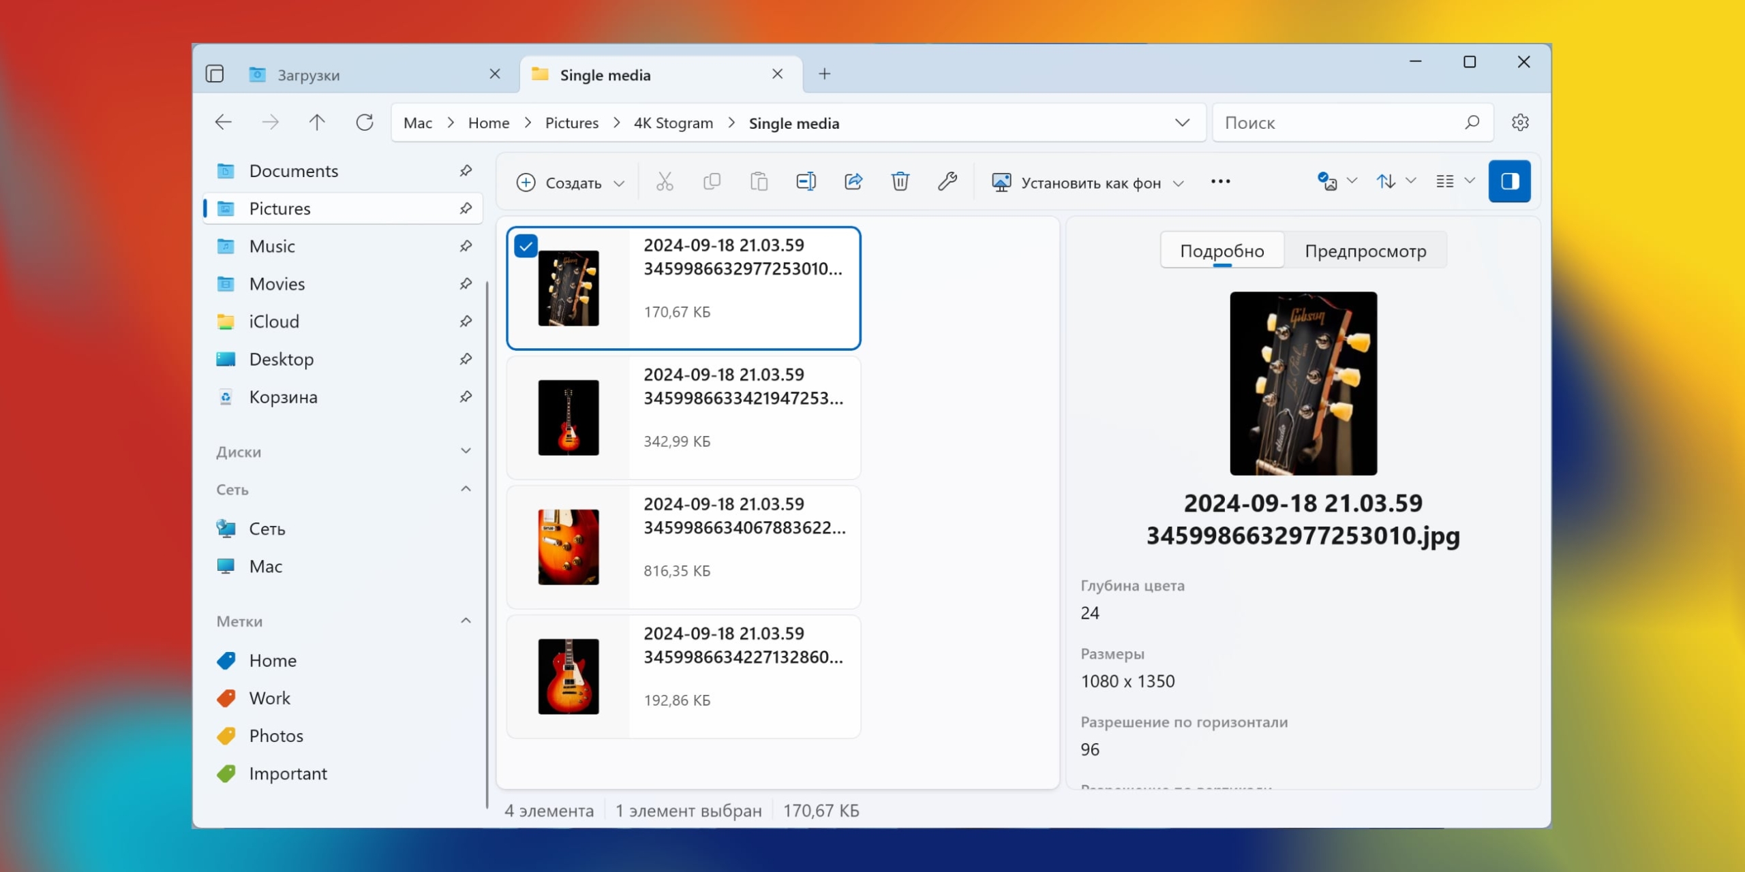Click the Copy icon in toolbar

point(712,182)
